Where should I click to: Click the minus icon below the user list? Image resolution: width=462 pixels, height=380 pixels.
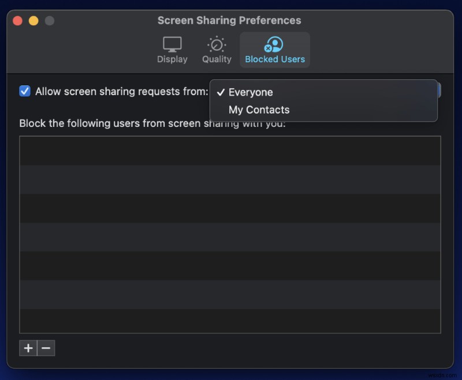pyautogui.click(x=46, y=348)
